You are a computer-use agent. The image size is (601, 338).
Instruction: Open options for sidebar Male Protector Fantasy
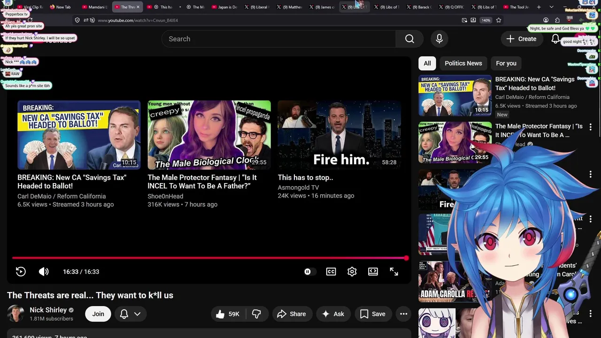coord(590,127)
